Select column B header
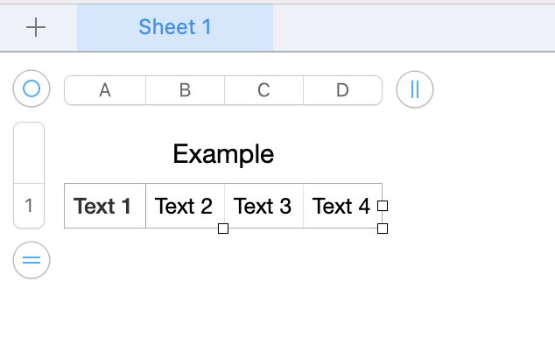The image size is (555, 352). 185,90
